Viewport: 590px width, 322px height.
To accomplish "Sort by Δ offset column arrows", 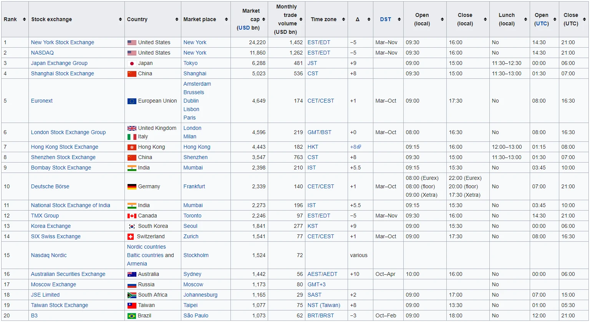I will 369,19.
